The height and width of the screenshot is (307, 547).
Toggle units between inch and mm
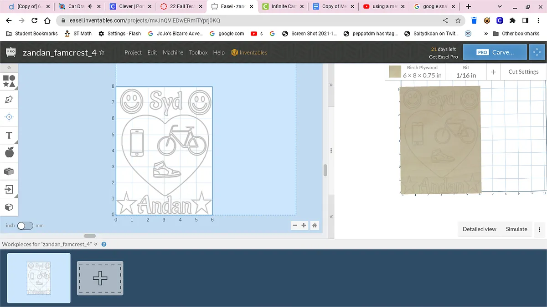[x=25, y=226]
